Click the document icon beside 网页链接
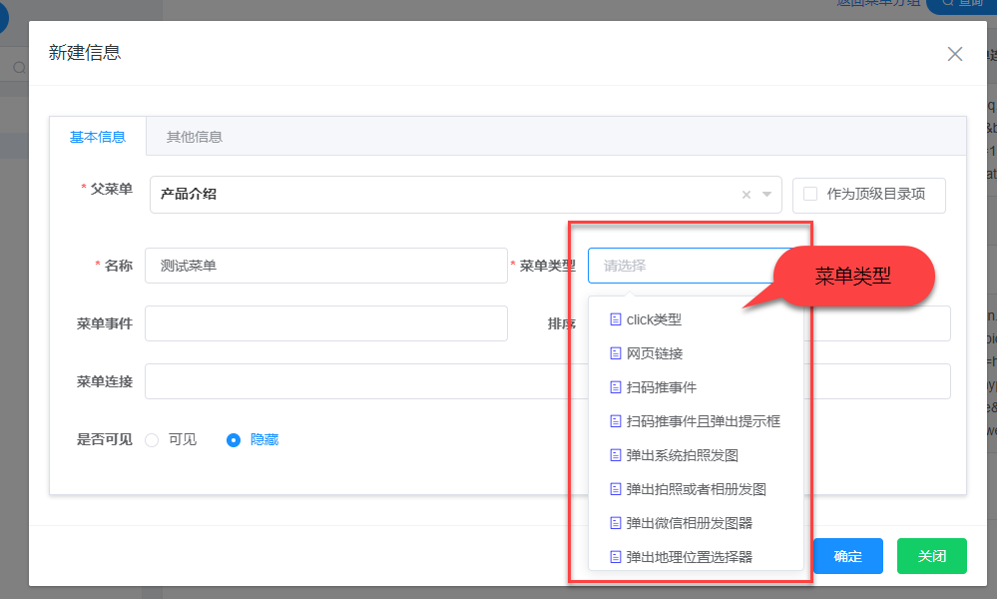 pyautogui.click(x=616, y=353)
